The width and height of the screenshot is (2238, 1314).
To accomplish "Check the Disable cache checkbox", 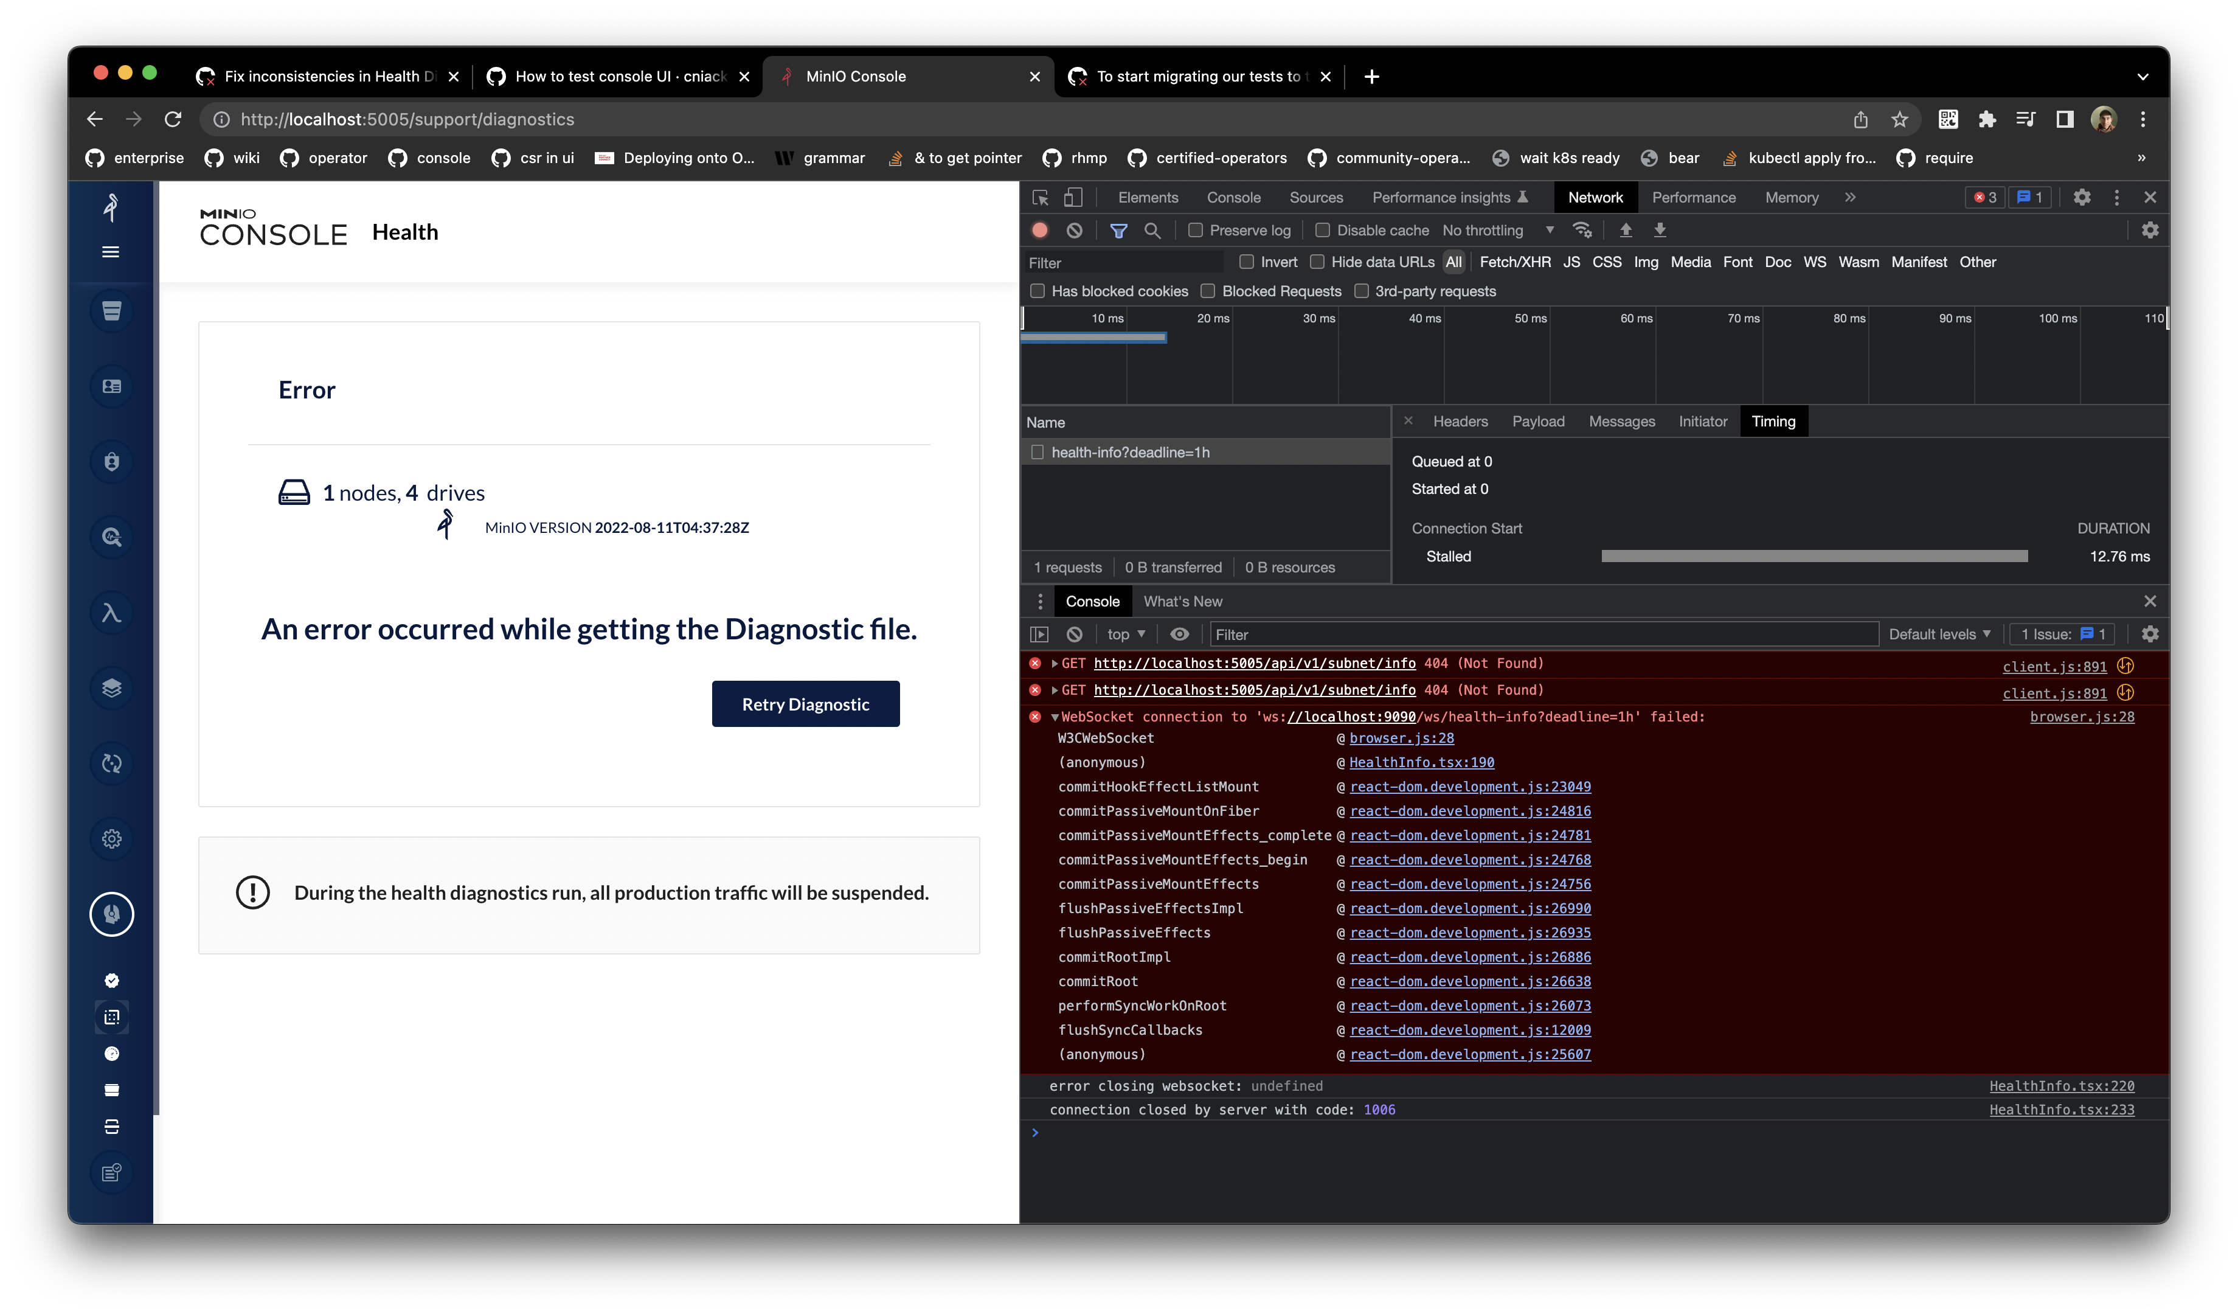I will point(1322,231).
